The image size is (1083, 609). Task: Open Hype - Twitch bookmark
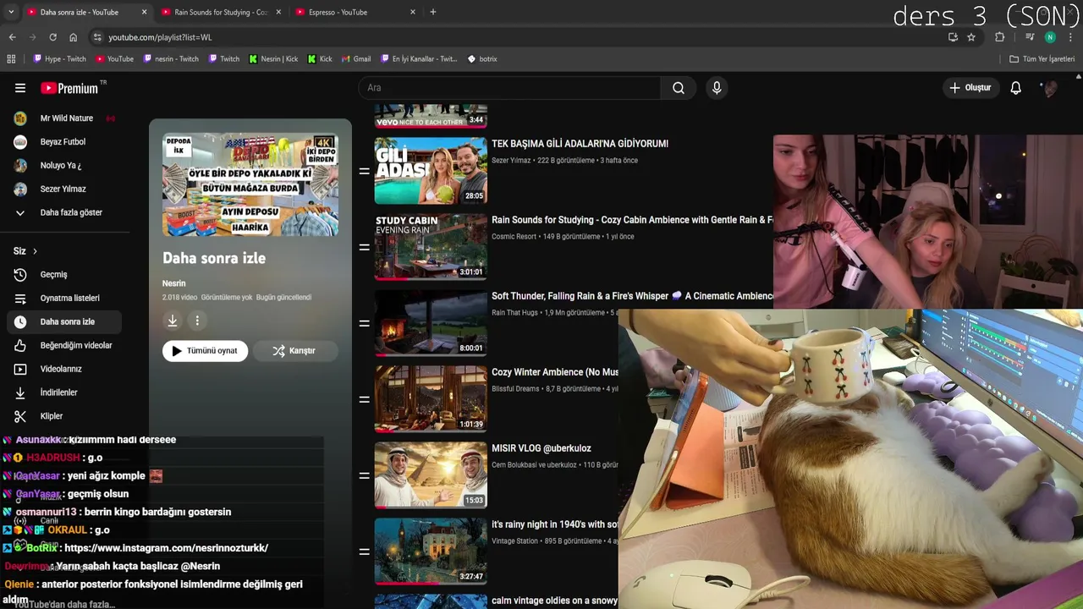coord(59,59)
